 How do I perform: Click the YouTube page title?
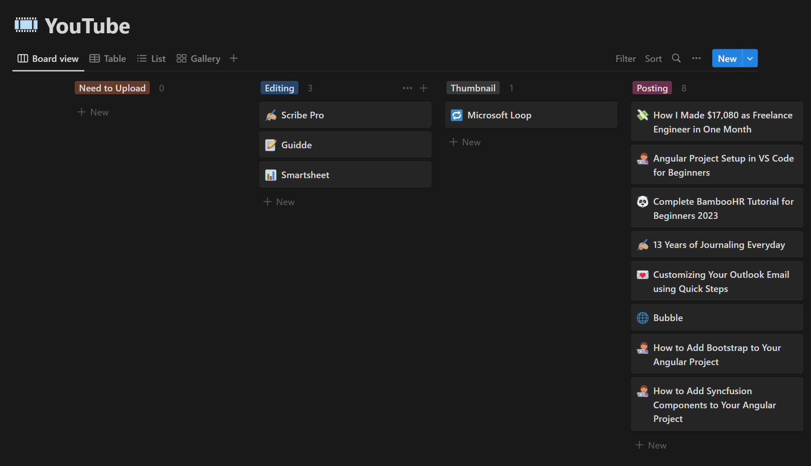(87, 26)
